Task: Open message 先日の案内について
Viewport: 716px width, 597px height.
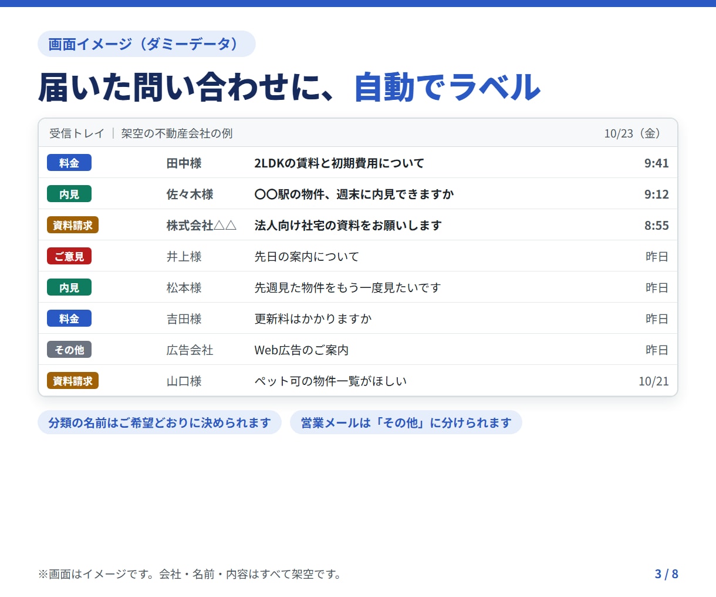Action: pyautogui.click(x=306, y=257)
